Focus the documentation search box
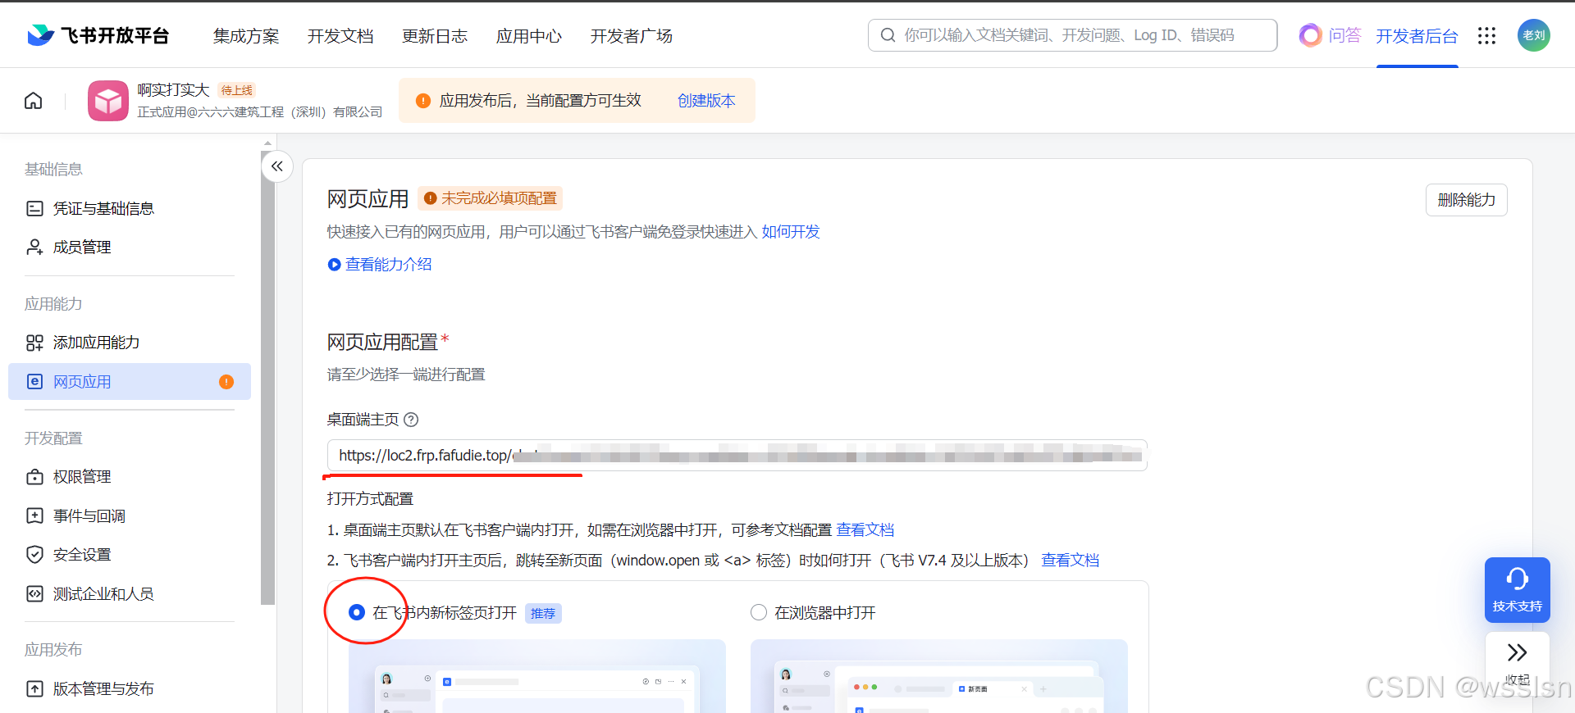Screen dimensions: 1575x713 1072,35
